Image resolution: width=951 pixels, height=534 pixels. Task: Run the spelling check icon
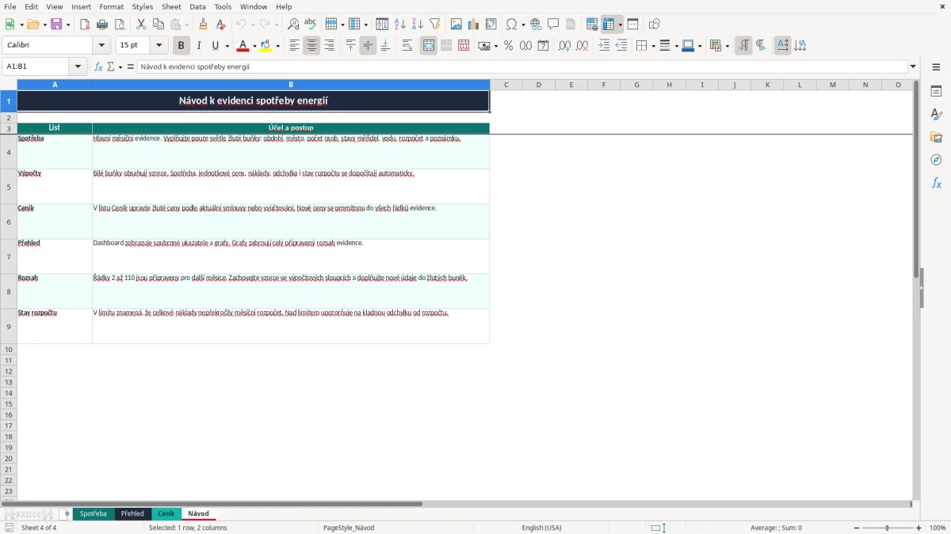coord(311,25)
